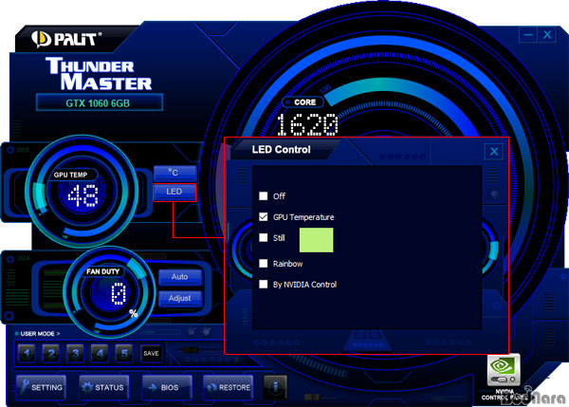Open the Setting panel

pos(41,387)
